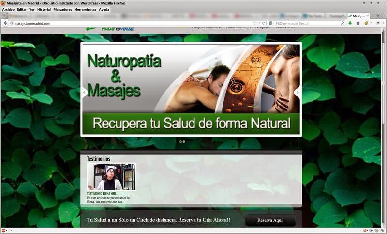Screen dimensions: 387x234
Task: Click the Reserva Aquí! button
Action: (270, 220)
